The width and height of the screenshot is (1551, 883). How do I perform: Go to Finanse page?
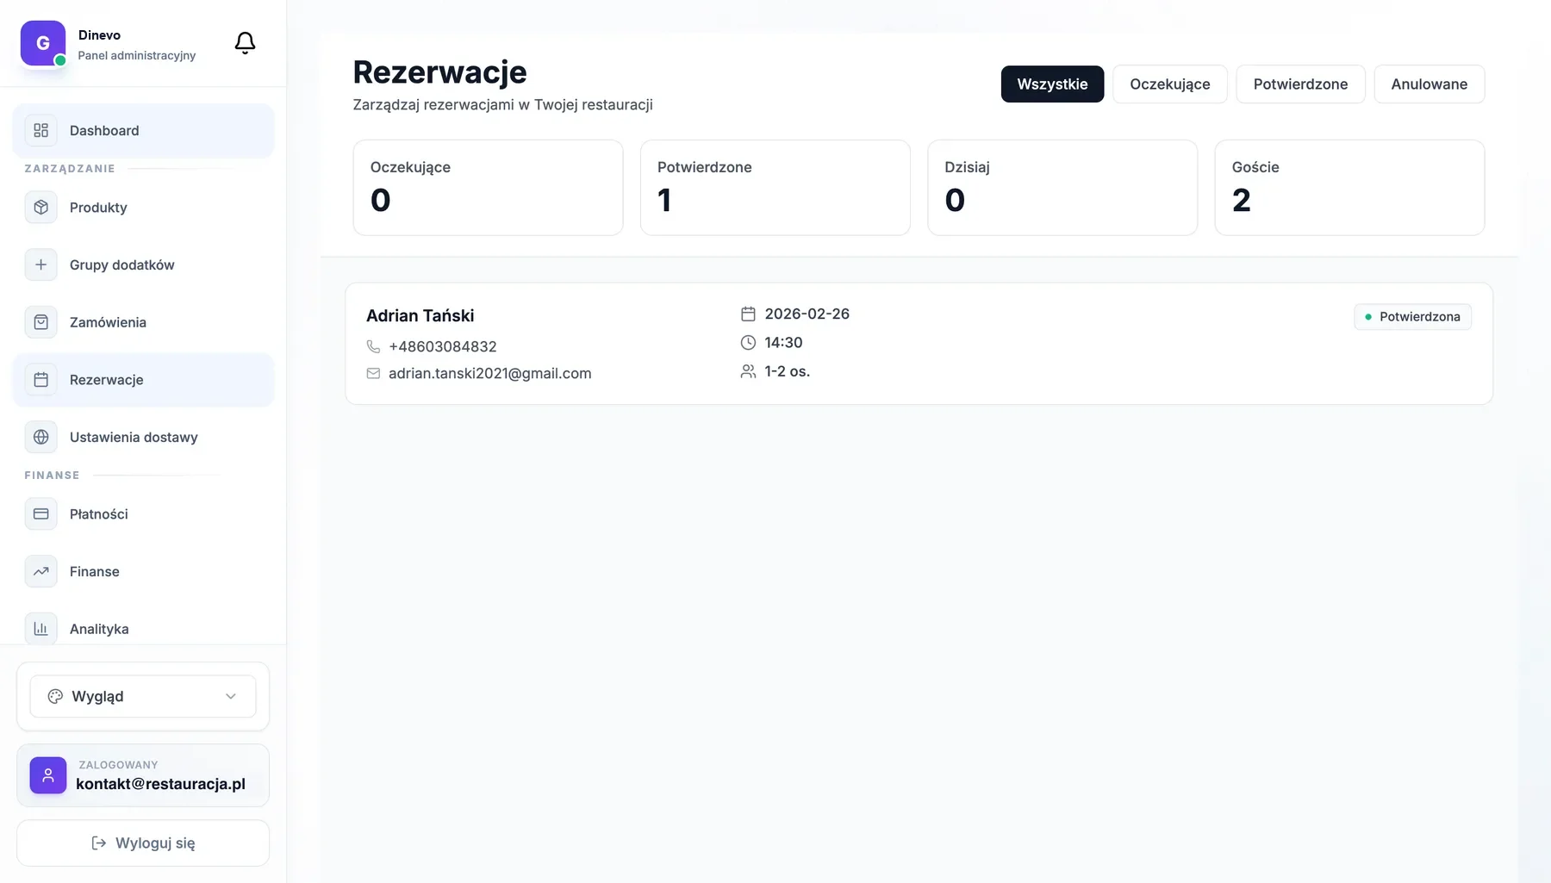point(143,571)
